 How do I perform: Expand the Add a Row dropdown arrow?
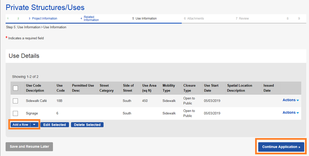[x=34, y=125]
